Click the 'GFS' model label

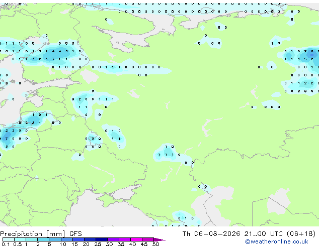(75, 234)
